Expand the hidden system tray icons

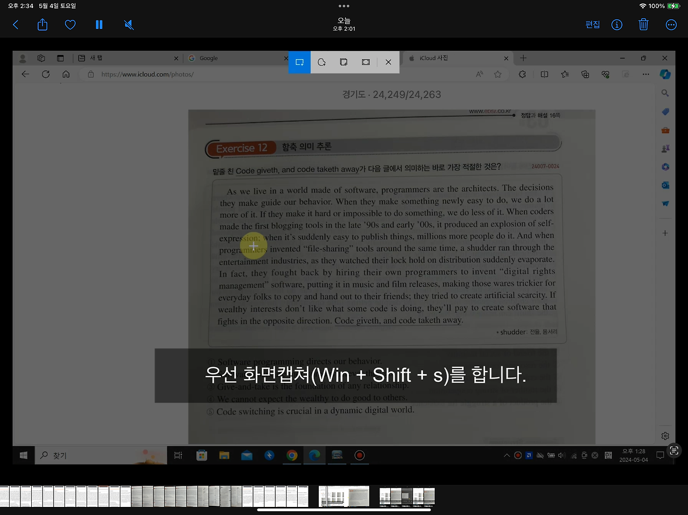pyautogui.click(x=506, y=455)
